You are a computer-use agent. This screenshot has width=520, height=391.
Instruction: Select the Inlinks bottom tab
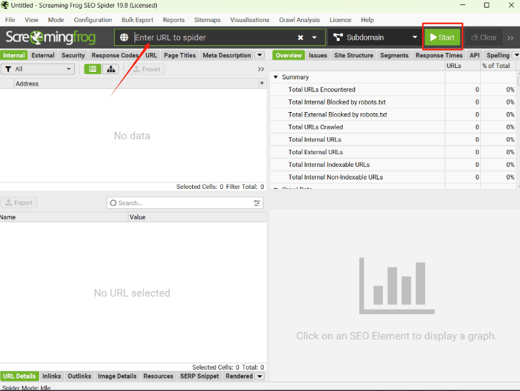pyautogui.click(x=52, y=377)
